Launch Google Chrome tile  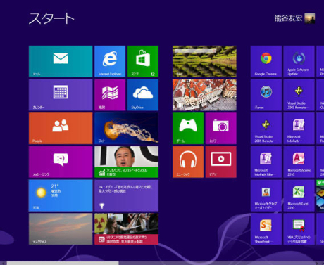pyautogui.click(x=266, y=61)
